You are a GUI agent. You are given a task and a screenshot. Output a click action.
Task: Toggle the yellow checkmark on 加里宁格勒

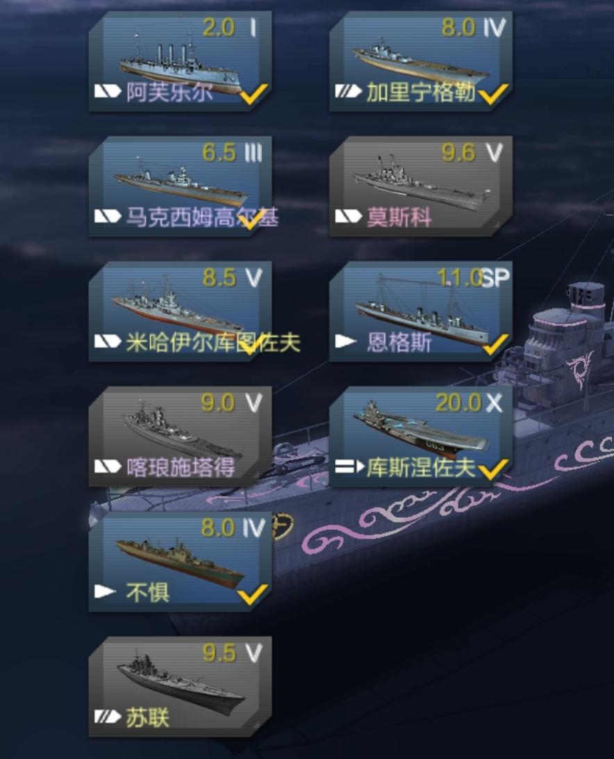[x=495, y=94]
